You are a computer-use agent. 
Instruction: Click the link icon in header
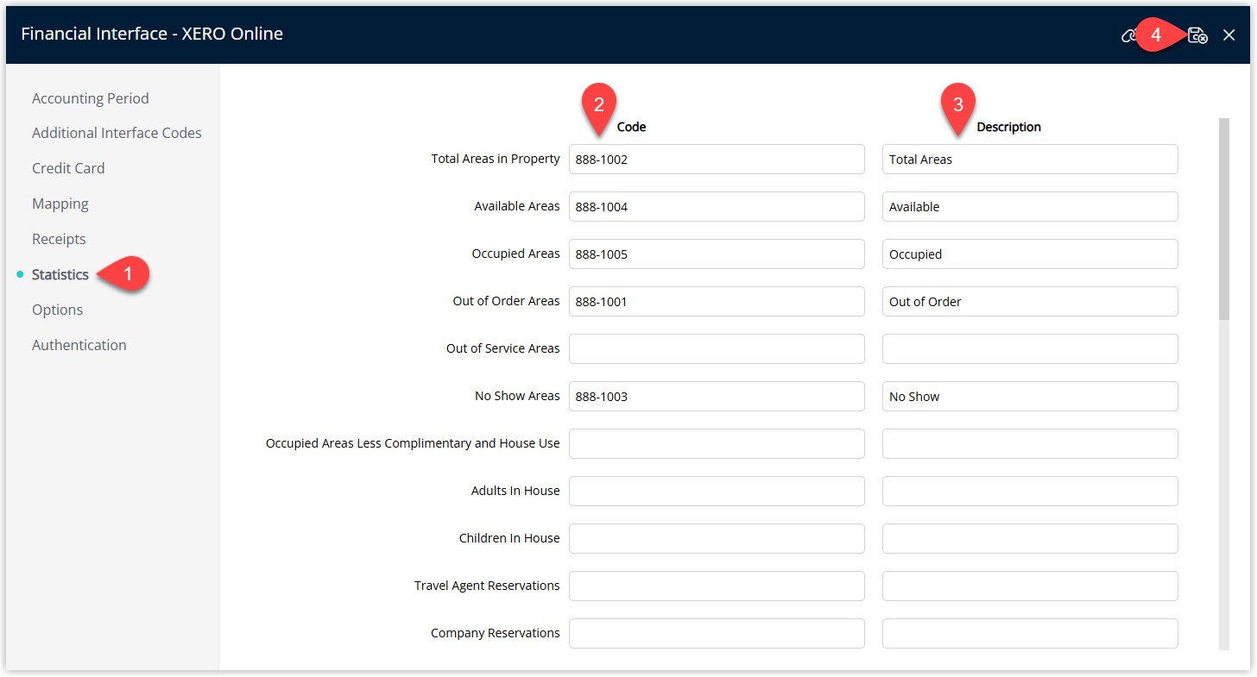(1128, 35)
